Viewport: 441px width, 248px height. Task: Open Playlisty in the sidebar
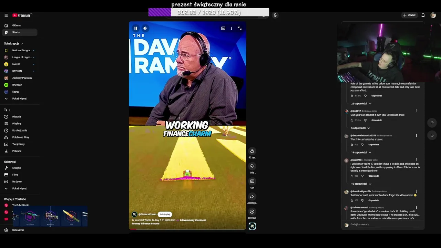(x=20, y=124)
